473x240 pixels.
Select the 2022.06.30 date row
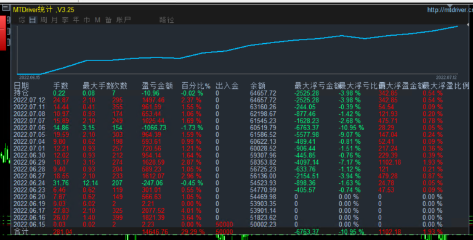(x=30, y=155)
